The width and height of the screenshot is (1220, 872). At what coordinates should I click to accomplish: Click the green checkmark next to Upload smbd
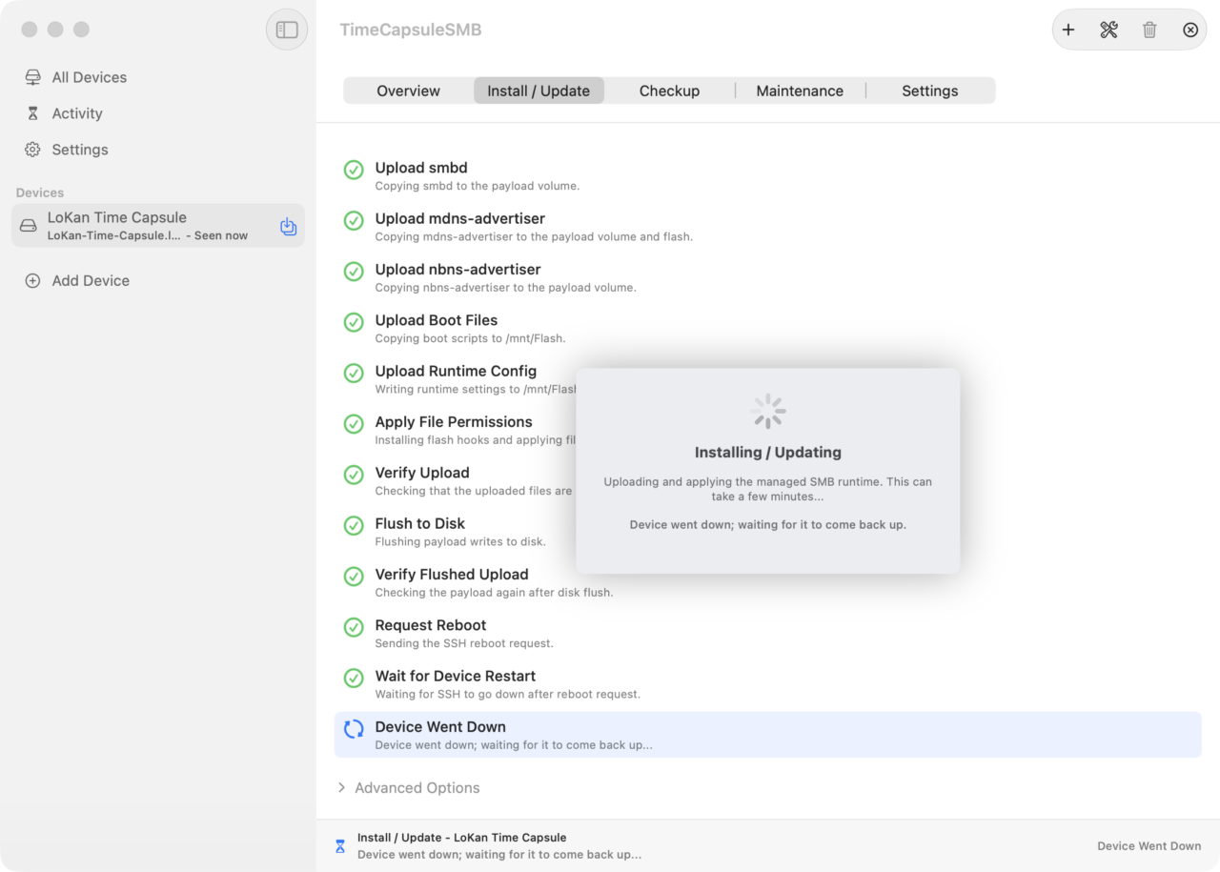354,170
